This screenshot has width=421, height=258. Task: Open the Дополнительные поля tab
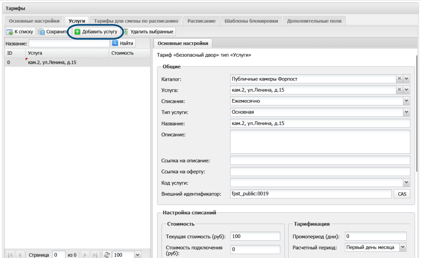click(314, 21)
